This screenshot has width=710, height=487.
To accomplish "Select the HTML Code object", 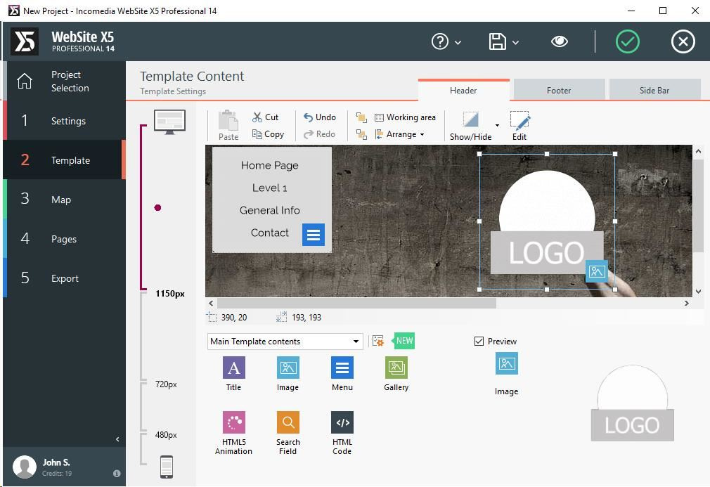I will coord(342,422).
